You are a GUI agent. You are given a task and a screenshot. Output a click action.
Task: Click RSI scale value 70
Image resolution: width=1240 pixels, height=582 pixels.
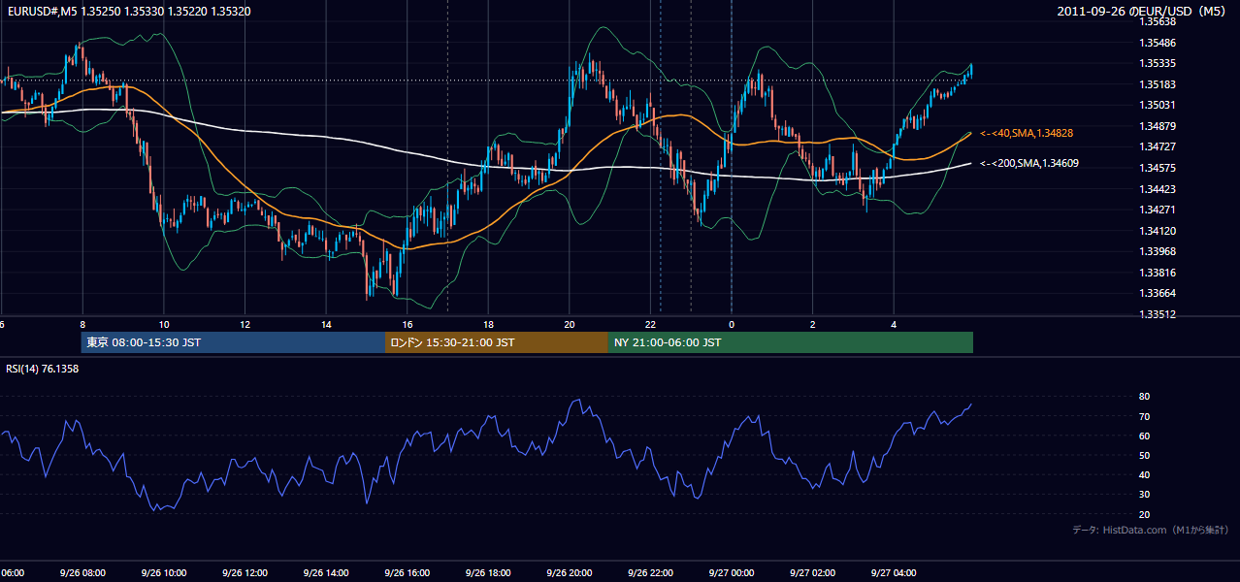[x=1145, y=416]
